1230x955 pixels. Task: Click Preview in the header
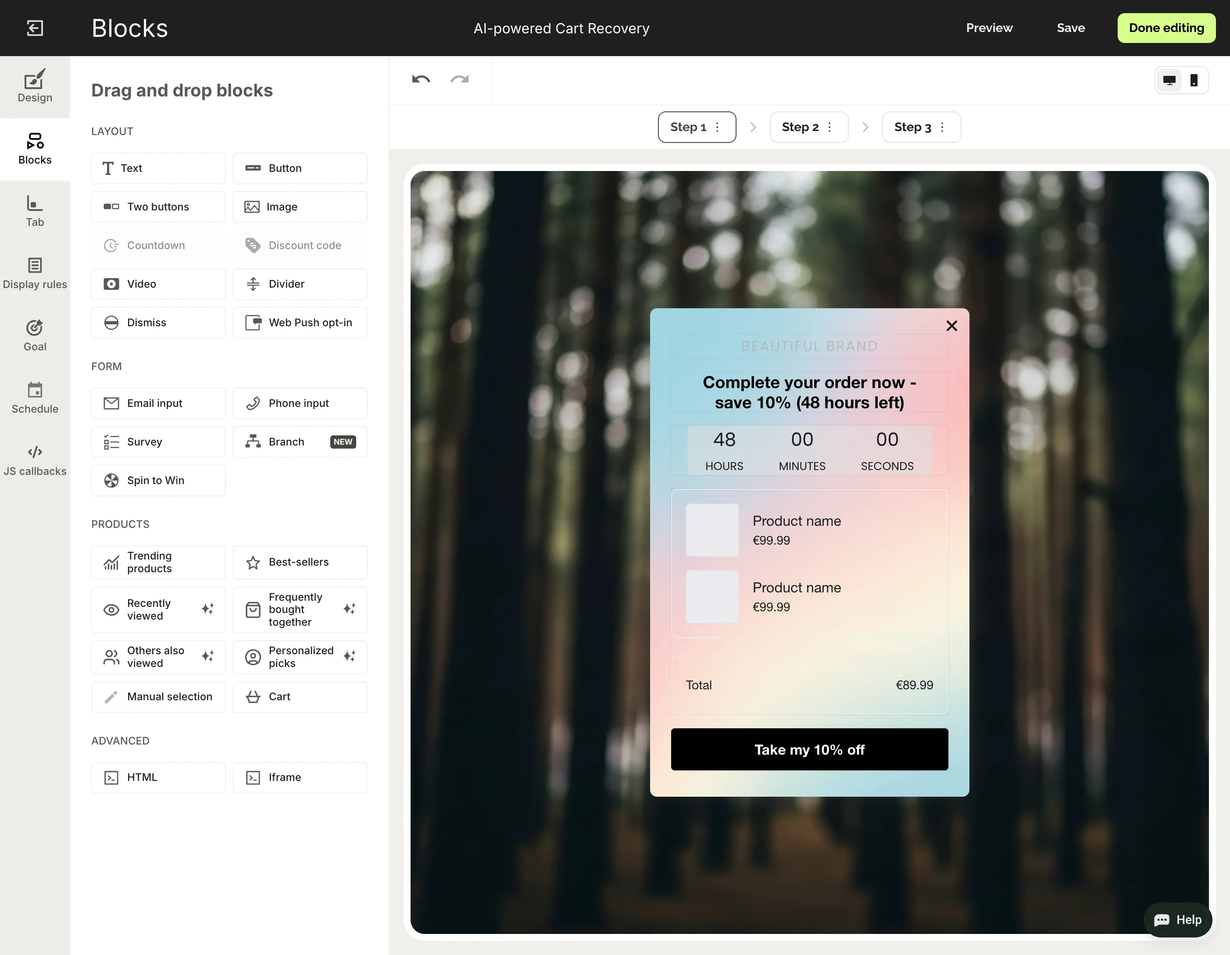pyautogui.click(x=989, y=28)
